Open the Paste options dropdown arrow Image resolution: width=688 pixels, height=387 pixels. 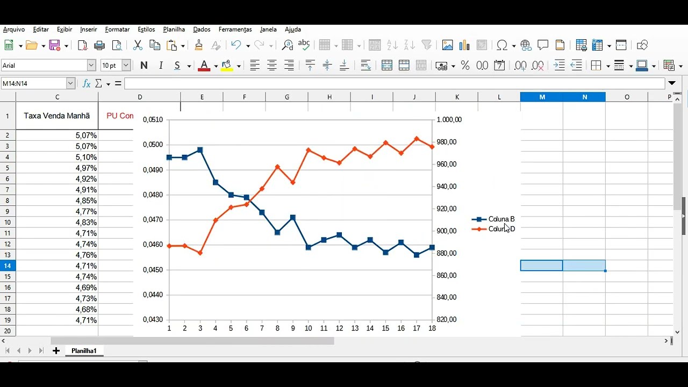183,46
